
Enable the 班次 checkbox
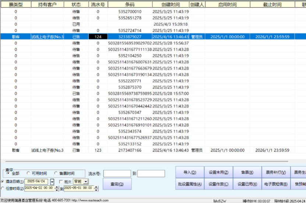(x=61, y=182)
